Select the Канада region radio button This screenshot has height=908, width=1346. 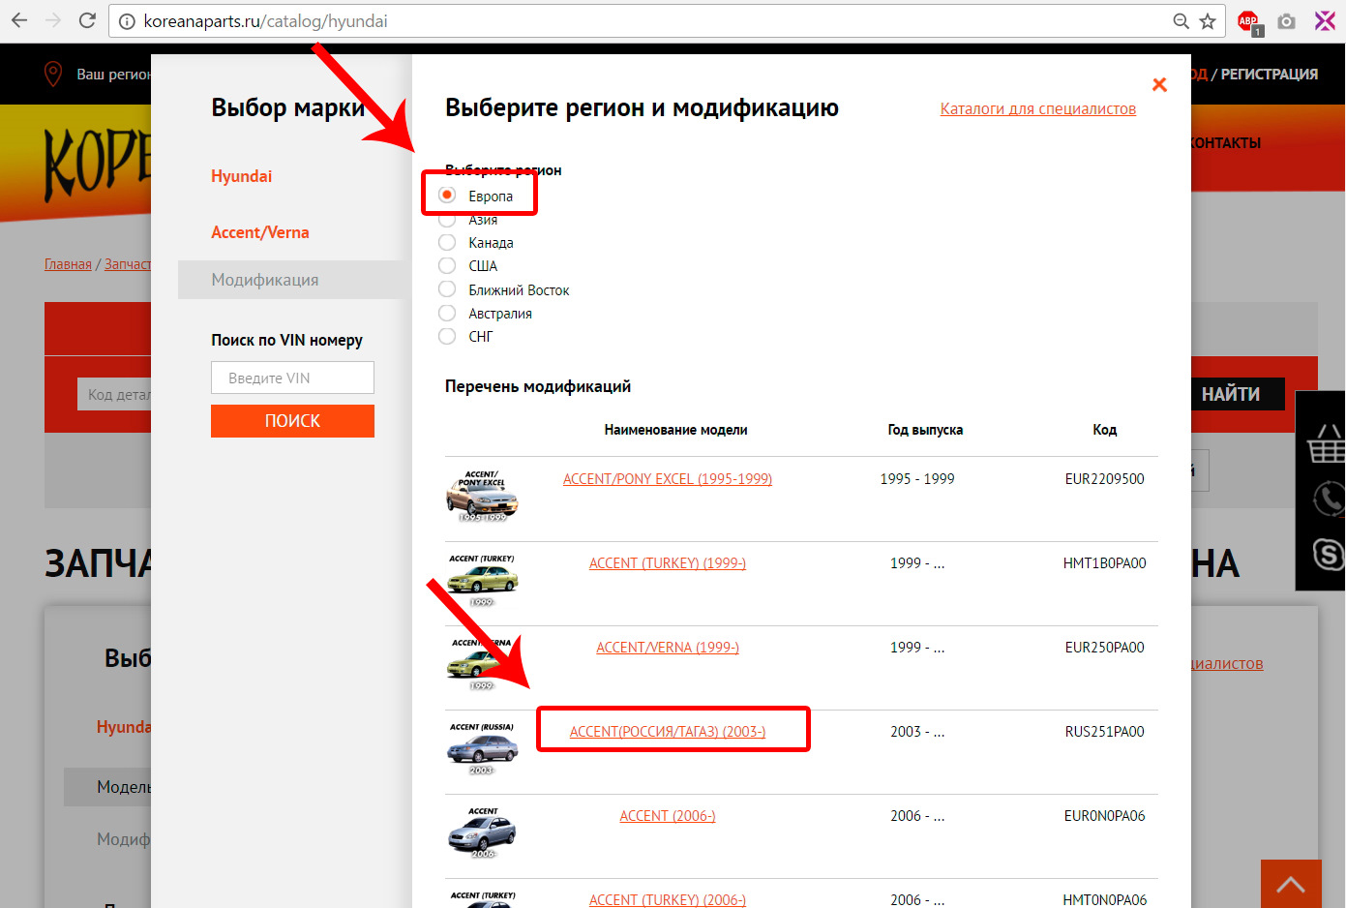[447, 242]
